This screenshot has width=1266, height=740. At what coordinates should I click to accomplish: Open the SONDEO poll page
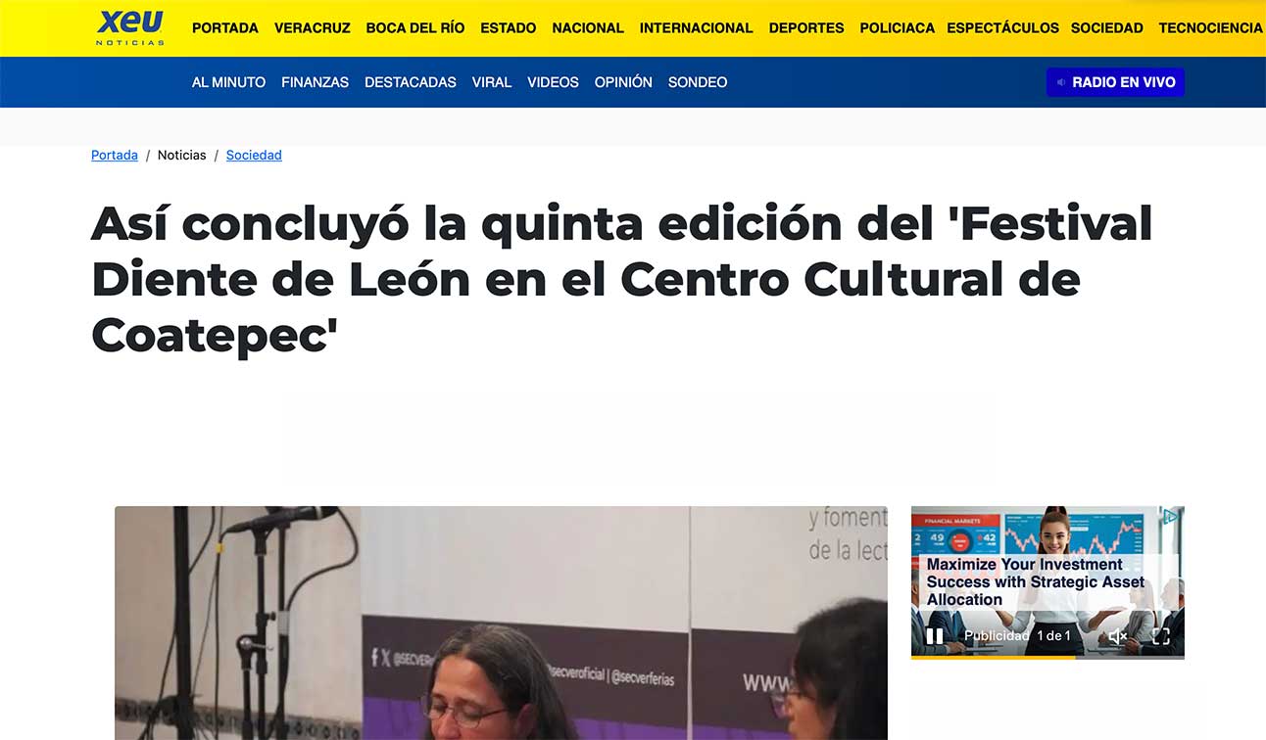[698, 82]
